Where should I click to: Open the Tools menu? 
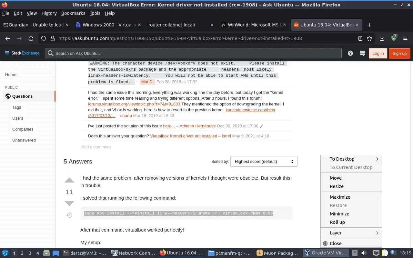click(x=95, y=13)
